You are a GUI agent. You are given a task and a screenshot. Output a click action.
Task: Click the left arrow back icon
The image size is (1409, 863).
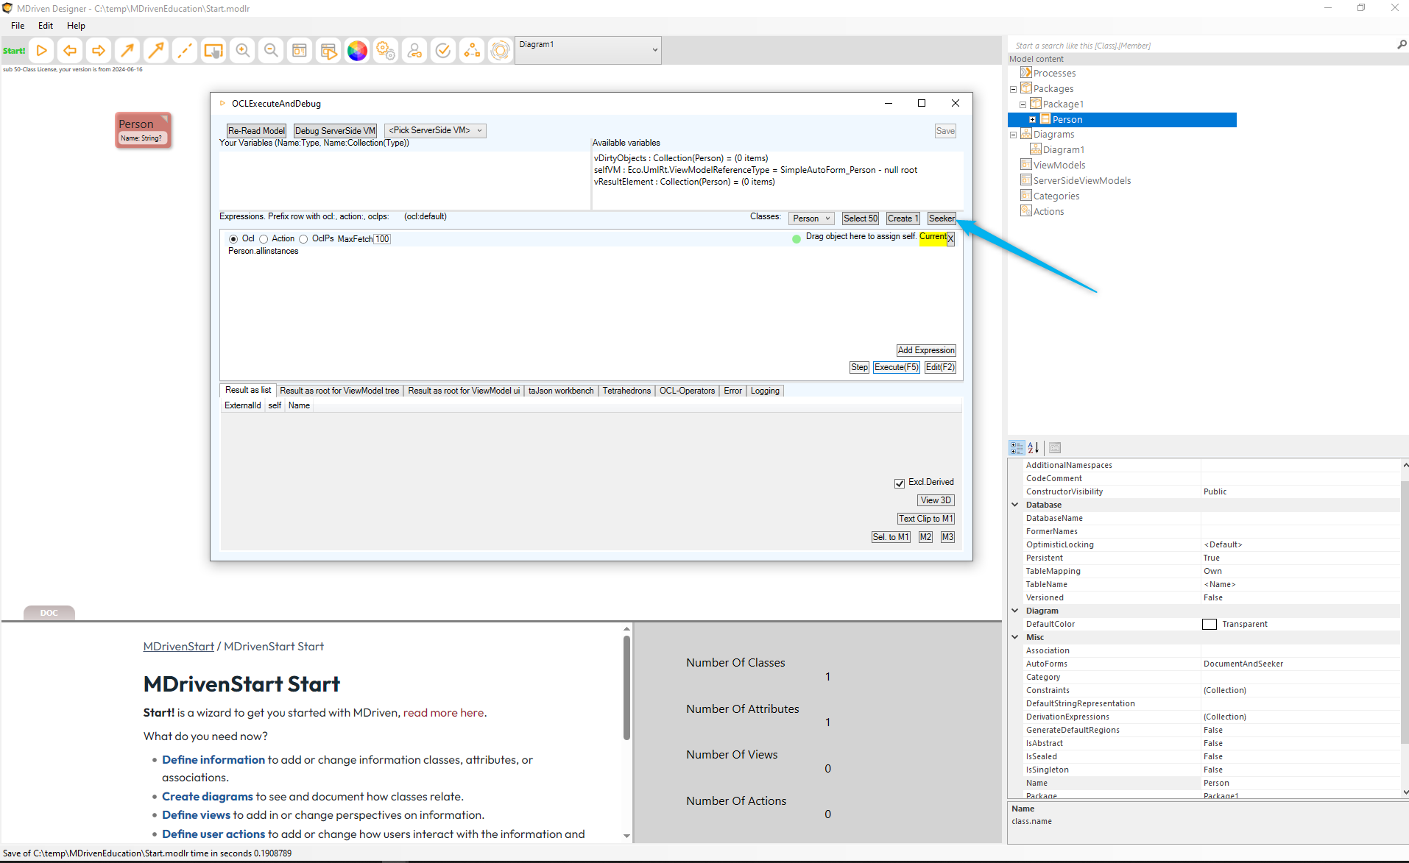pos(70,51)
